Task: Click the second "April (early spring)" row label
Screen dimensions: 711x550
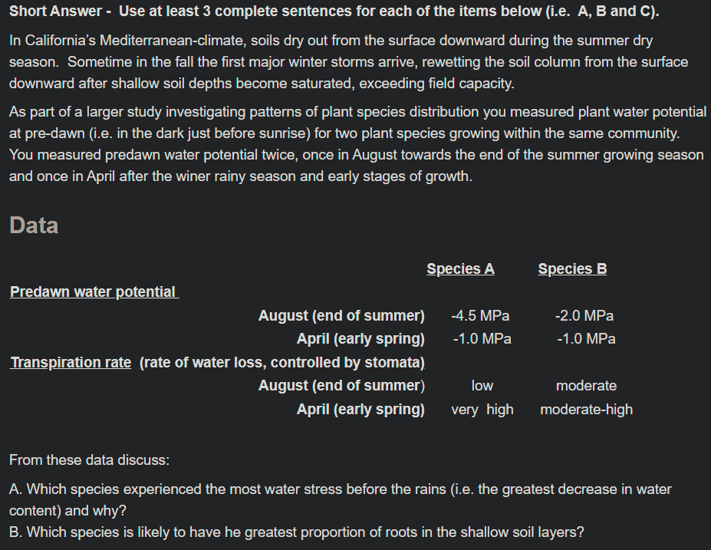Action: [x=360, y=410]
